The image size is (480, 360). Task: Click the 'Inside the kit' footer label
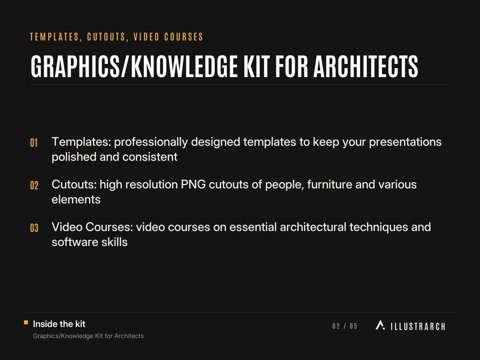[x=59, y=324]
